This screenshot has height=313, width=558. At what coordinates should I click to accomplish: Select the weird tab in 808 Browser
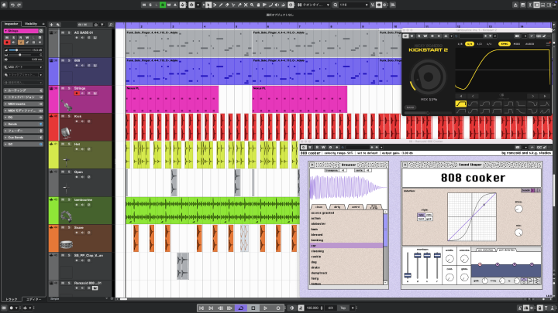coord(356,207)
